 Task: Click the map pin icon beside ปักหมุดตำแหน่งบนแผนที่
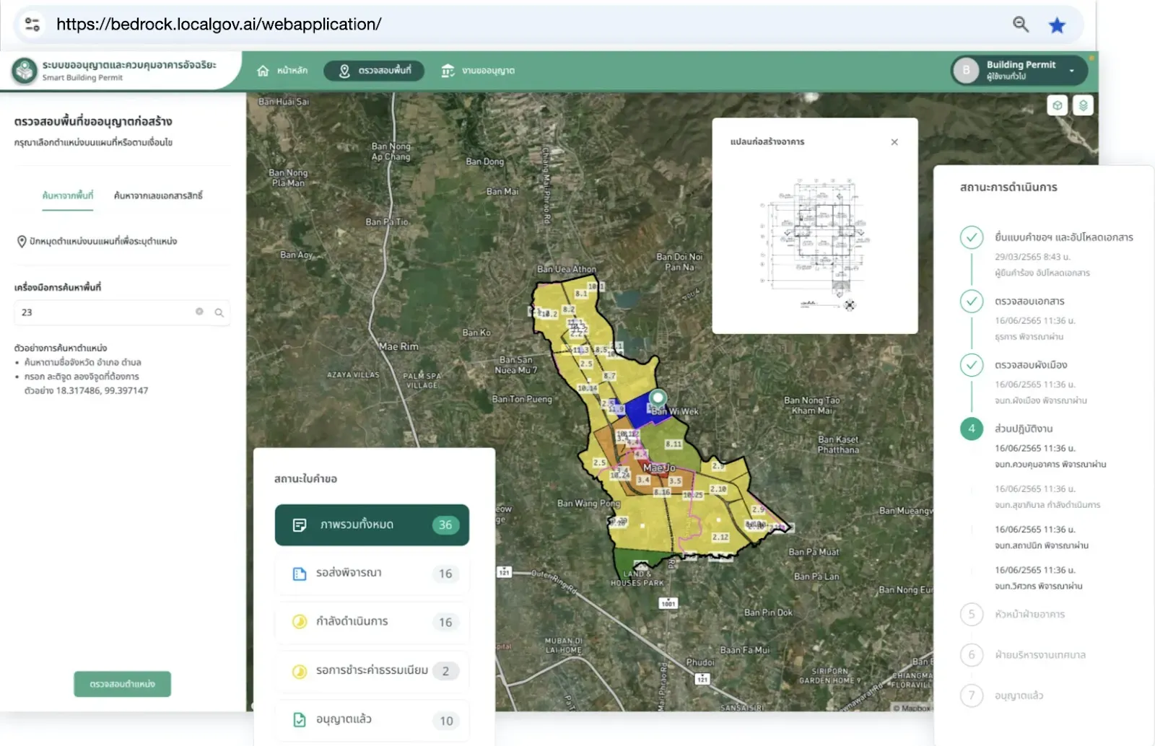(x=22, y=242)
